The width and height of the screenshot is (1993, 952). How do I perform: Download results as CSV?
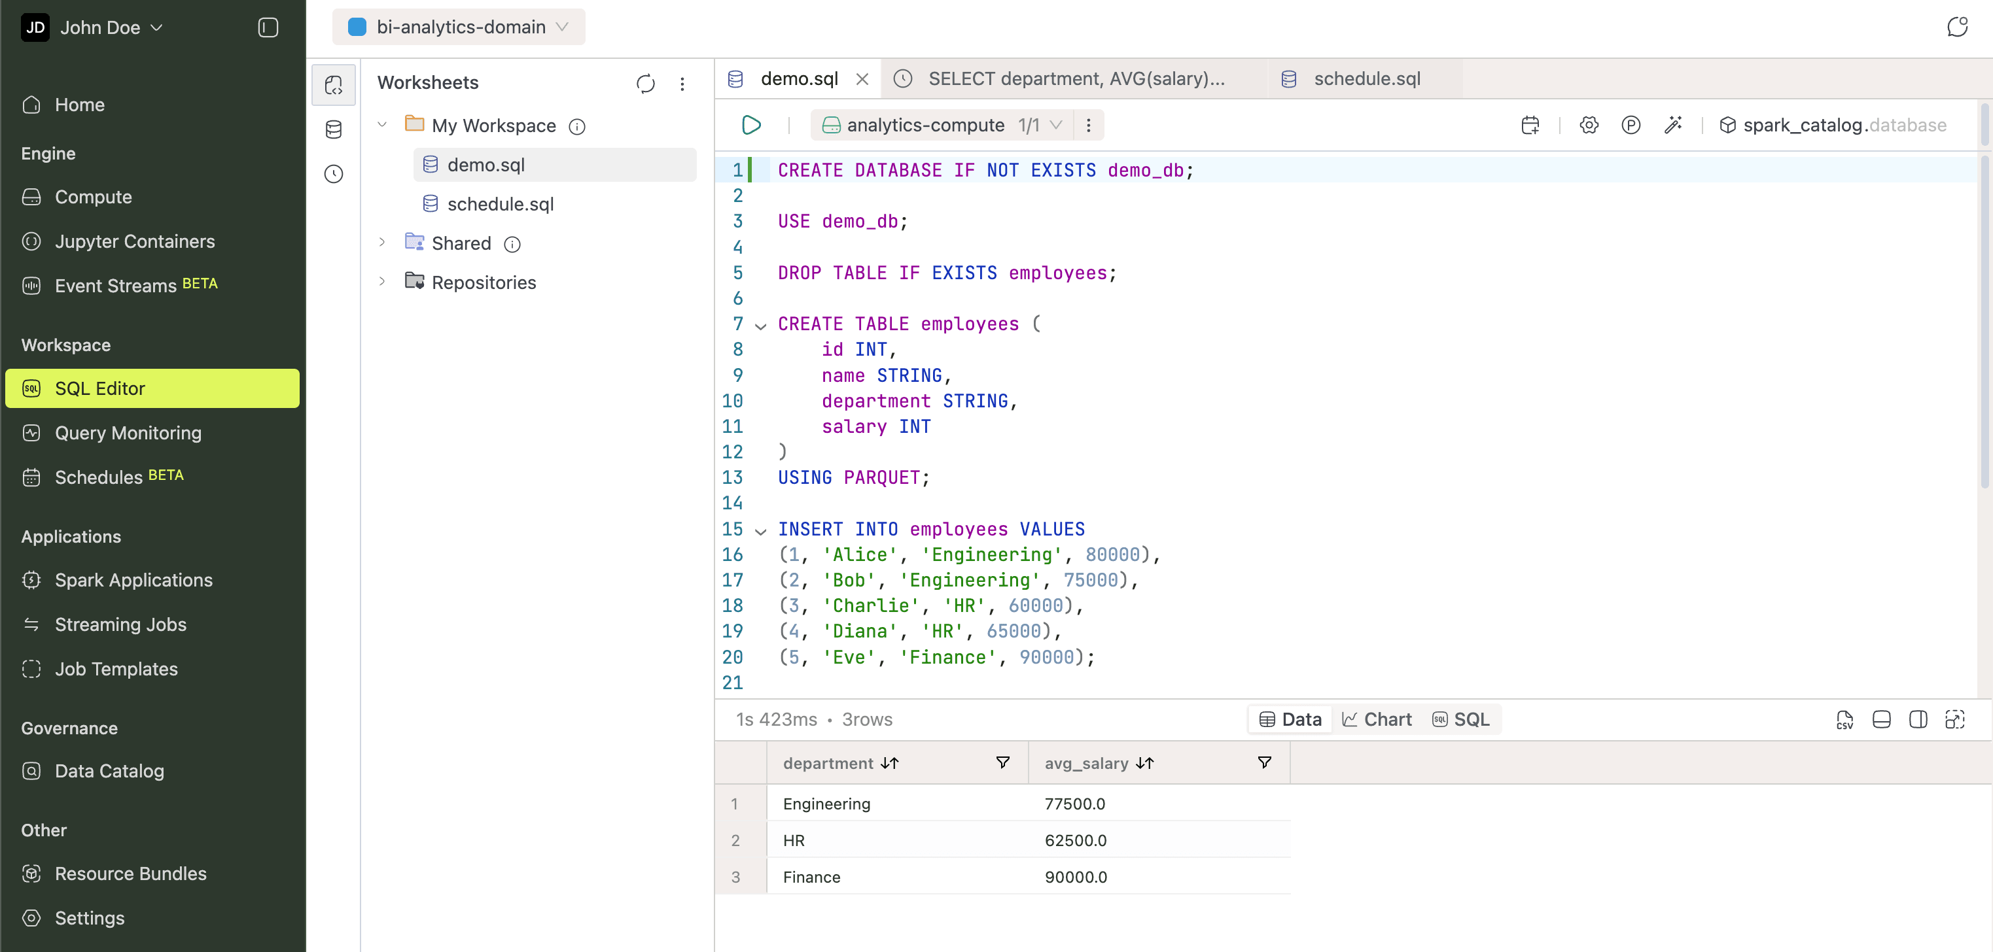coord(1845,719)
